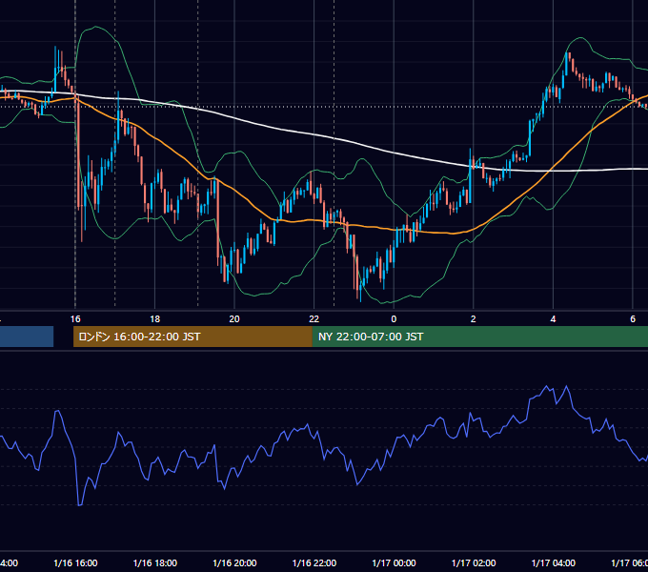The width and height of the screenshot is (648, 572).
Task: Click the 16 hour label on the upper time axis
Action: (75, 319)
